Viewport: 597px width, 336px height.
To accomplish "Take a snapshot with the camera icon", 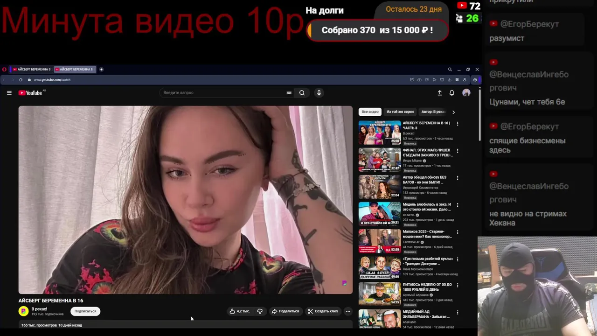I will pos(419,80).
